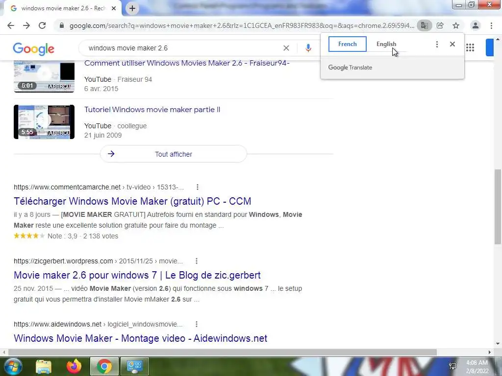Image resolution: width=502 pixels, height=376 pixels.
Task: Open Télécharger Windows Movie Maker CCM result
Action: tap(132, 201)
